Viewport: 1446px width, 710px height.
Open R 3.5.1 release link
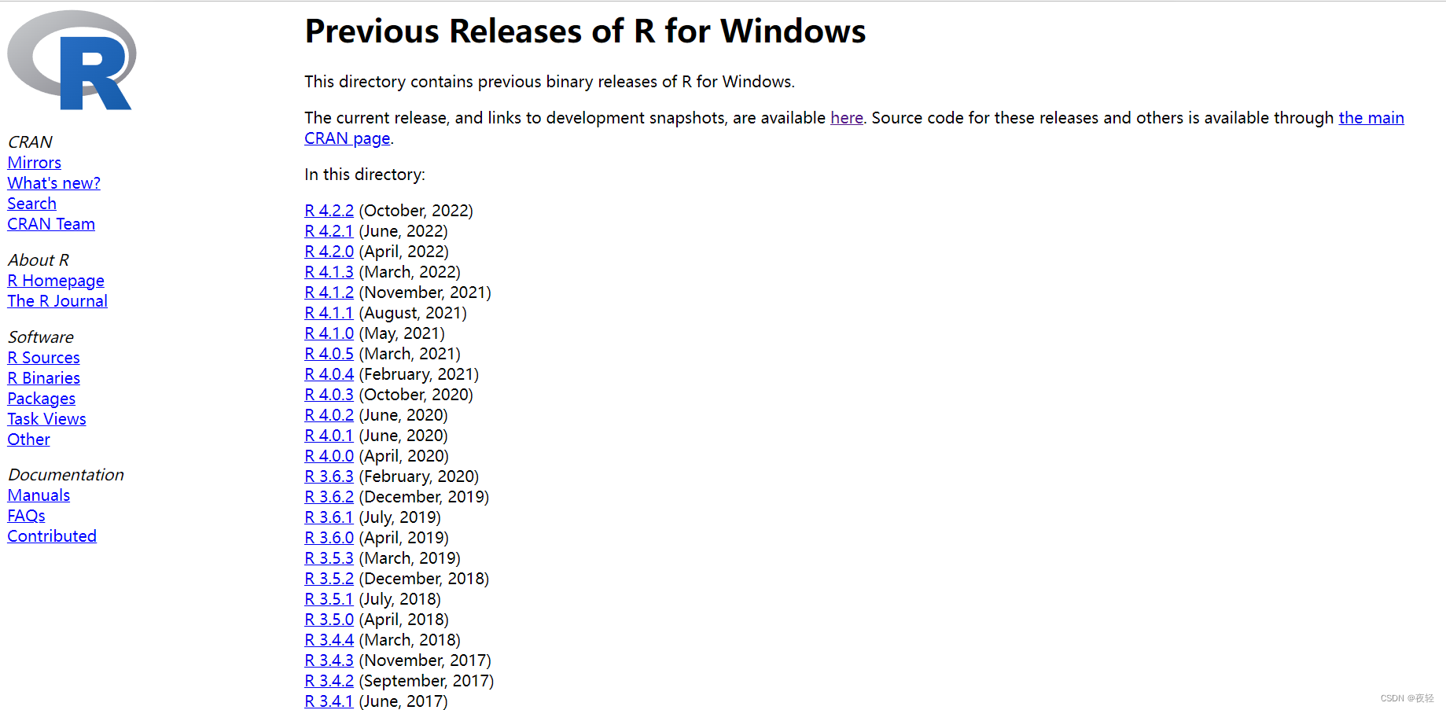point(329,599)
